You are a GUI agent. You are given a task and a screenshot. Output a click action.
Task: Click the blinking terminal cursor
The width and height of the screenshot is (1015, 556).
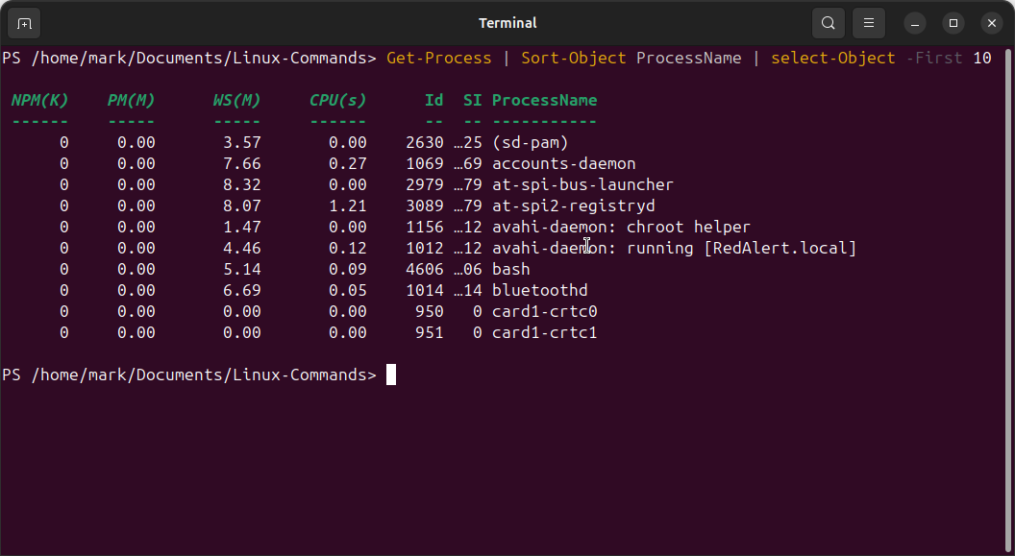click(x=391, y=375)
